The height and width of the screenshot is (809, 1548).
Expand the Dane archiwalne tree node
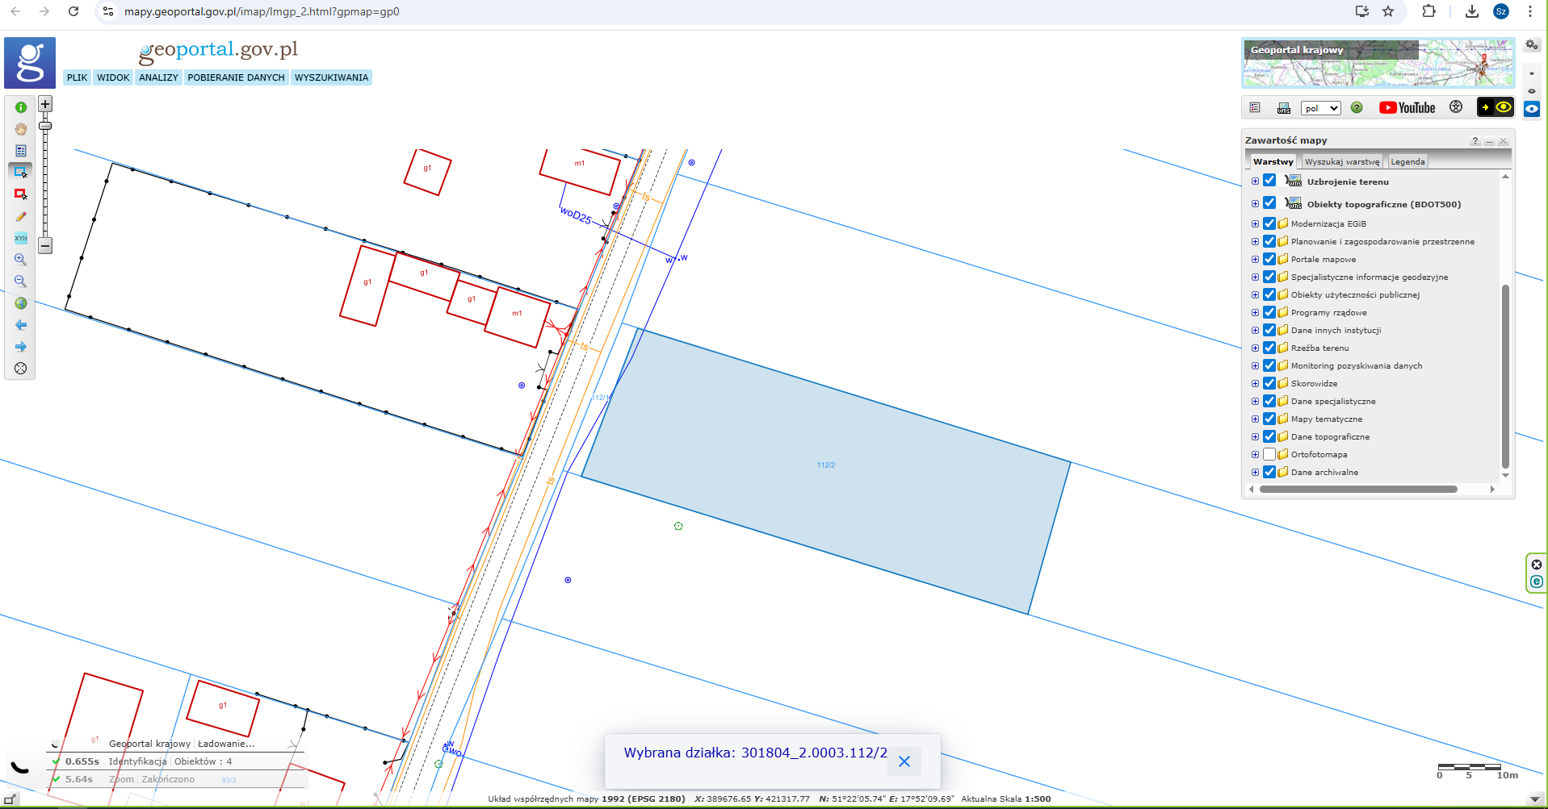[1255, 473]
